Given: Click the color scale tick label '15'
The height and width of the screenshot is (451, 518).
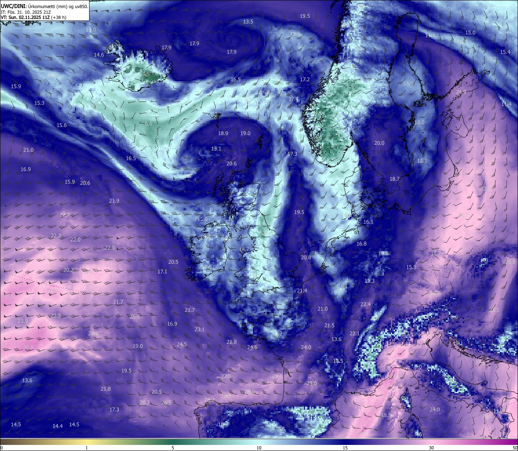Looking at the screenshot, I should point(345,448).
